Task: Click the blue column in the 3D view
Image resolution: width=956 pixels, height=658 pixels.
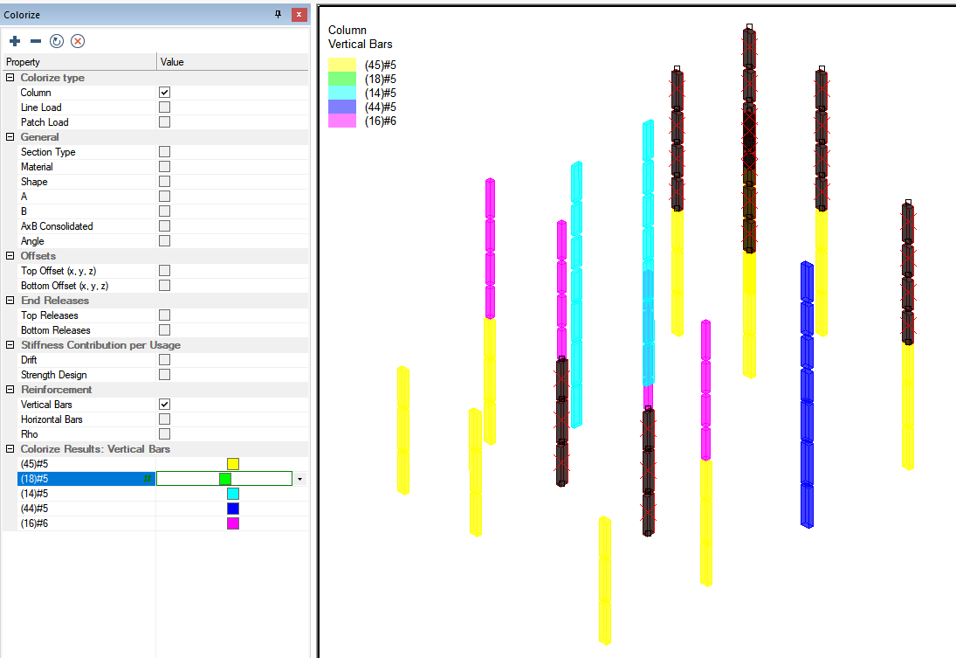Action: pos(808,393)
